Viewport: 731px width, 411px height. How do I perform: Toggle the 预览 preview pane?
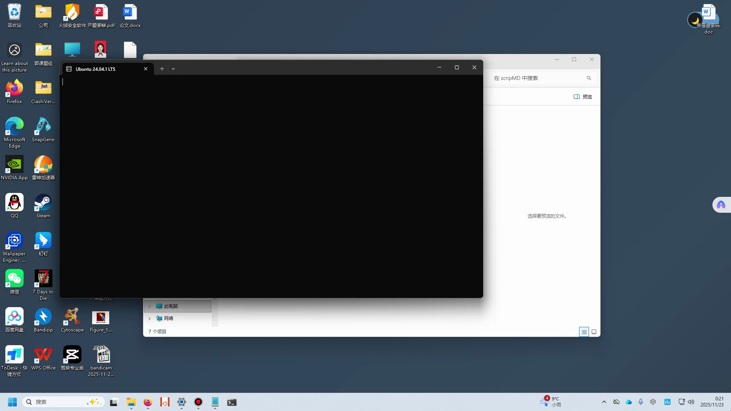582,96
